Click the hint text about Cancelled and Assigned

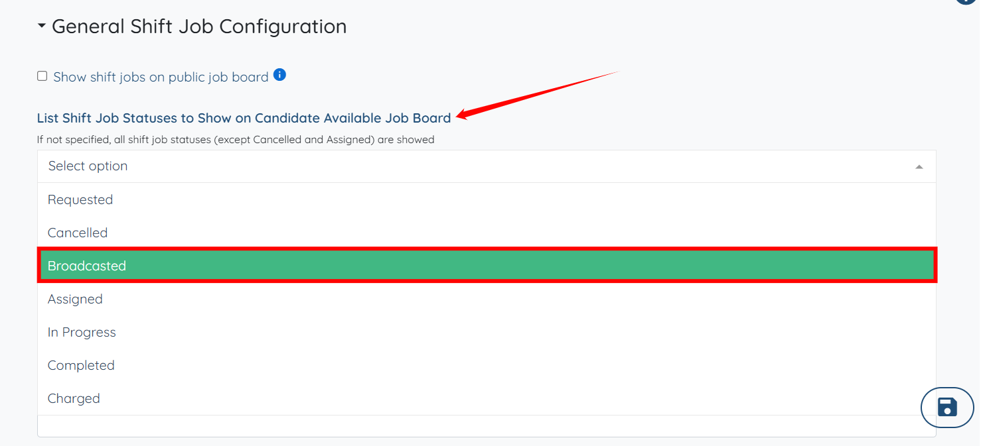click(236, 140)
